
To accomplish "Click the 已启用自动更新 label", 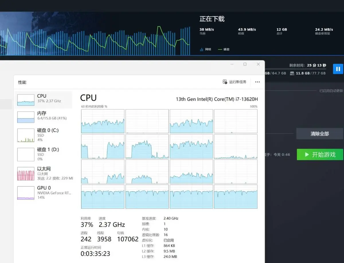I will pos(331,91).
